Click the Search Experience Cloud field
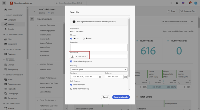 coord(70,3)
